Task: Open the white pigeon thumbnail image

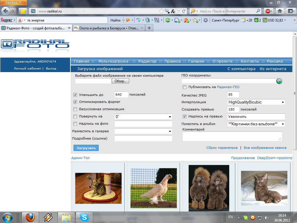Action: 154,188
